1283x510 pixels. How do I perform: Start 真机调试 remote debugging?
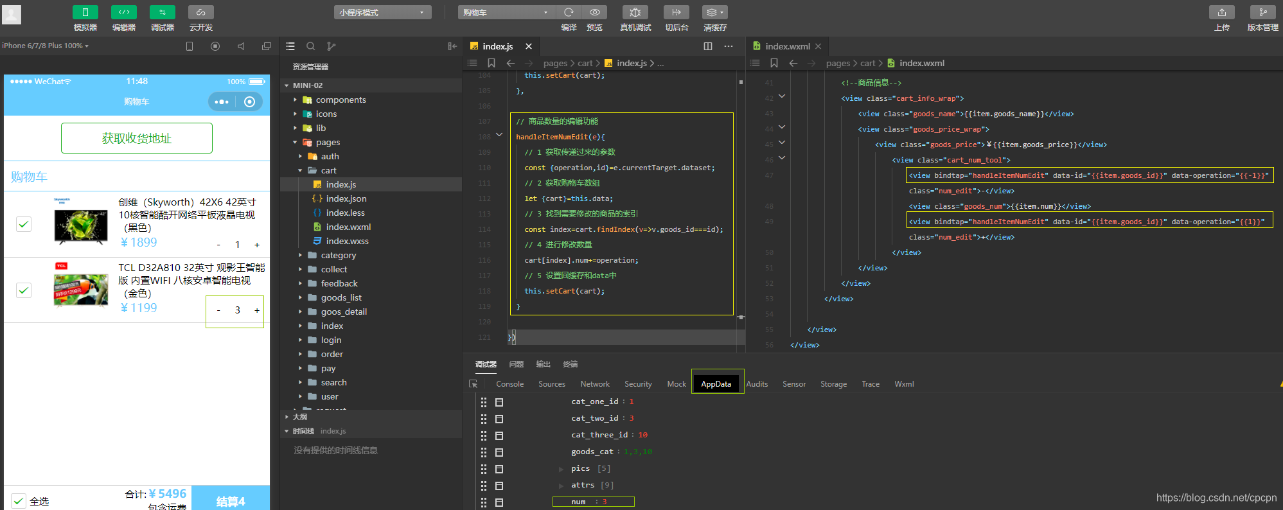[635, 12]
